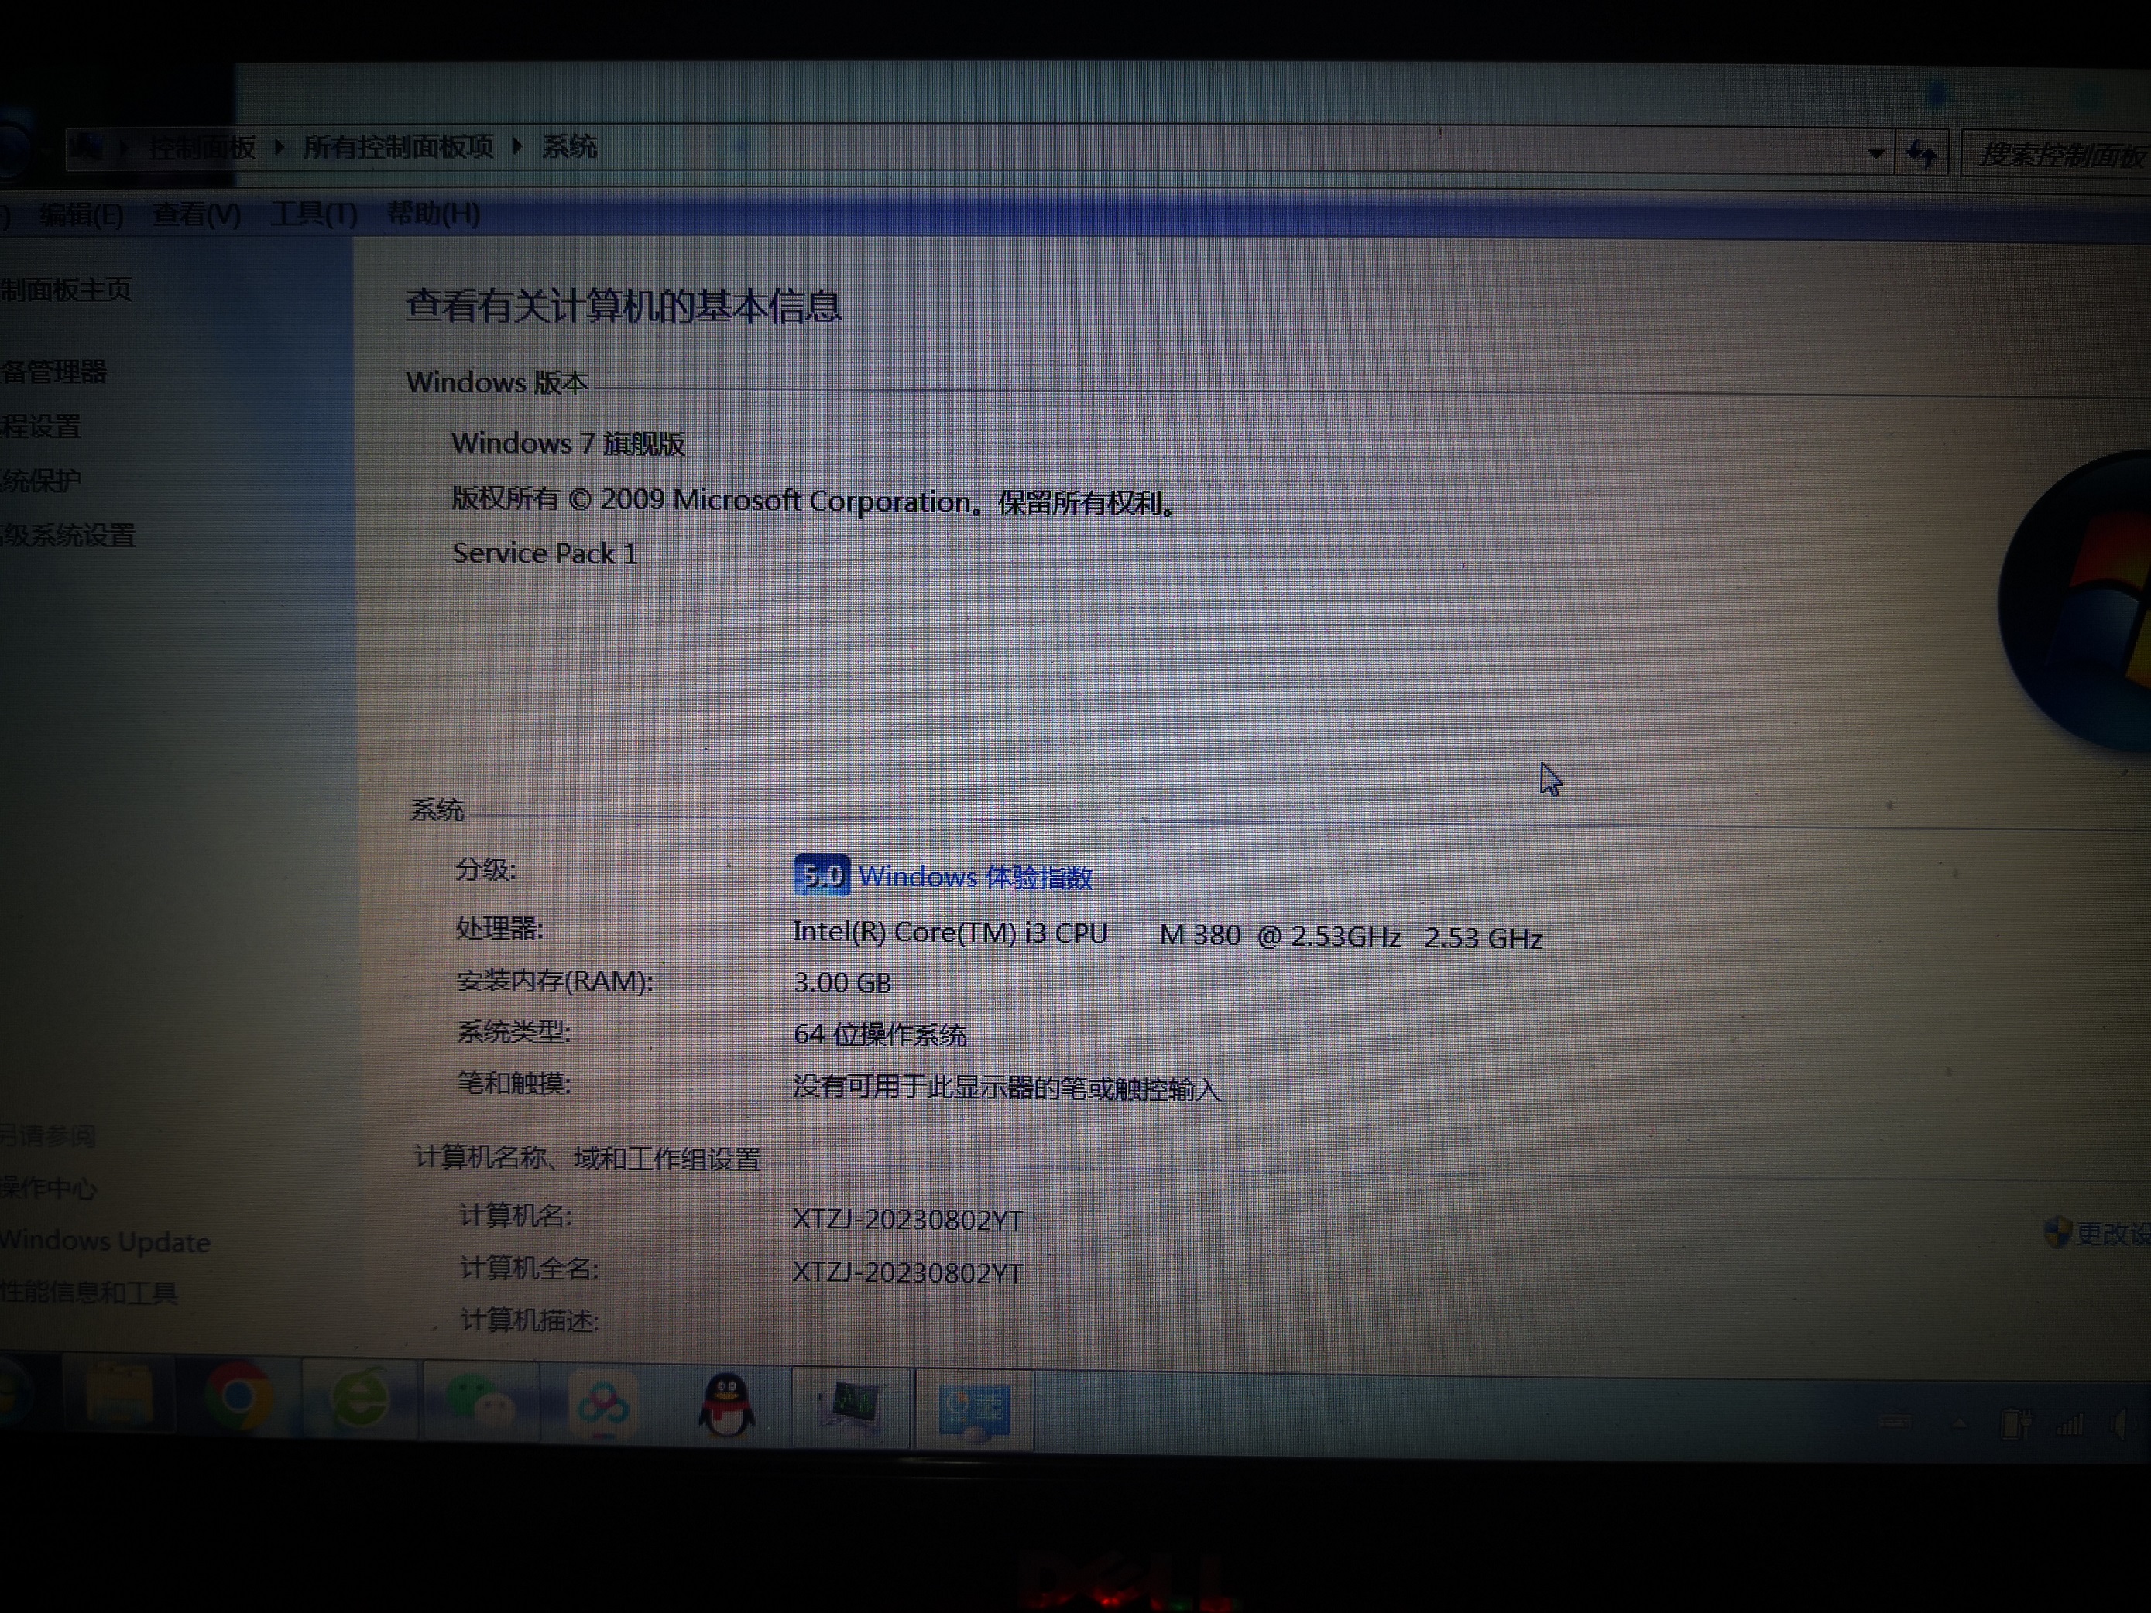Launch the green 360 browser taskbar icon

[x=360, y=1399]
